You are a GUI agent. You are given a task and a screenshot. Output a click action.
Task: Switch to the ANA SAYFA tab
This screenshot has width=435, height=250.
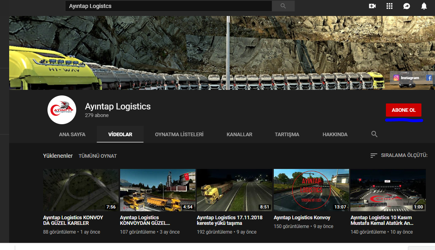(x=72, y=134)
